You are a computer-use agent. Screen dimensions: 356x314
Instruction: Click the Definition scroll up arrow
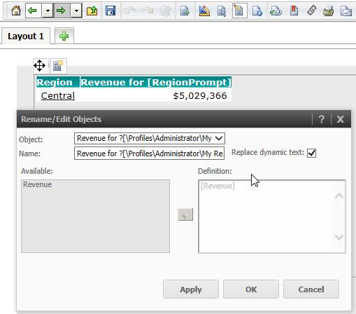click(339, 196)
